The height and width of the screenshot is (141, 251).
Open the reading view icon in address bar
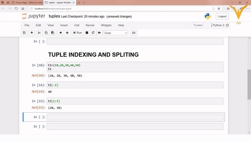coord(213,9)
